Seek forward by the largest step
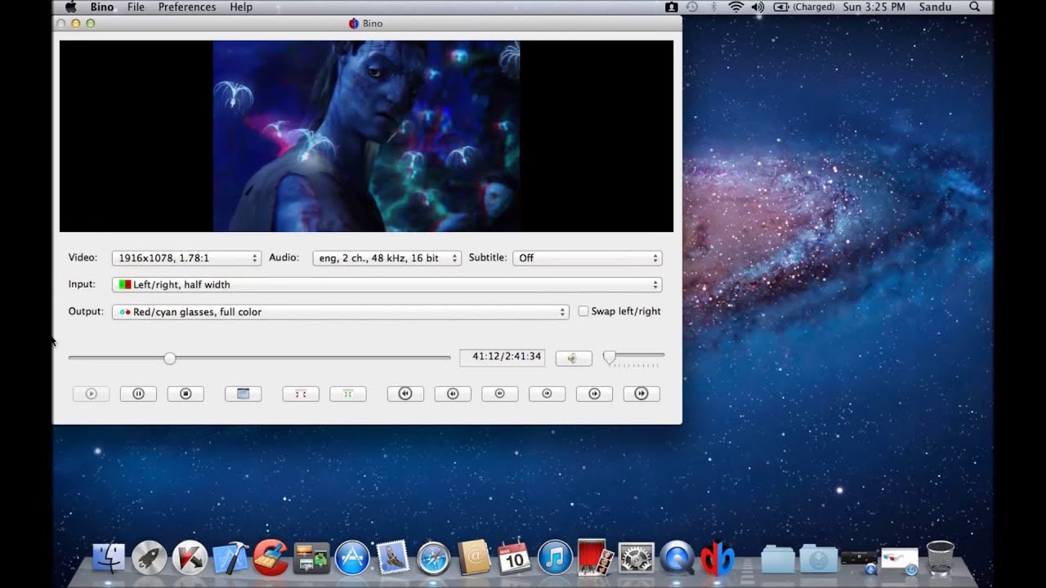This screenshot has width=1046, height=588. 641,394
